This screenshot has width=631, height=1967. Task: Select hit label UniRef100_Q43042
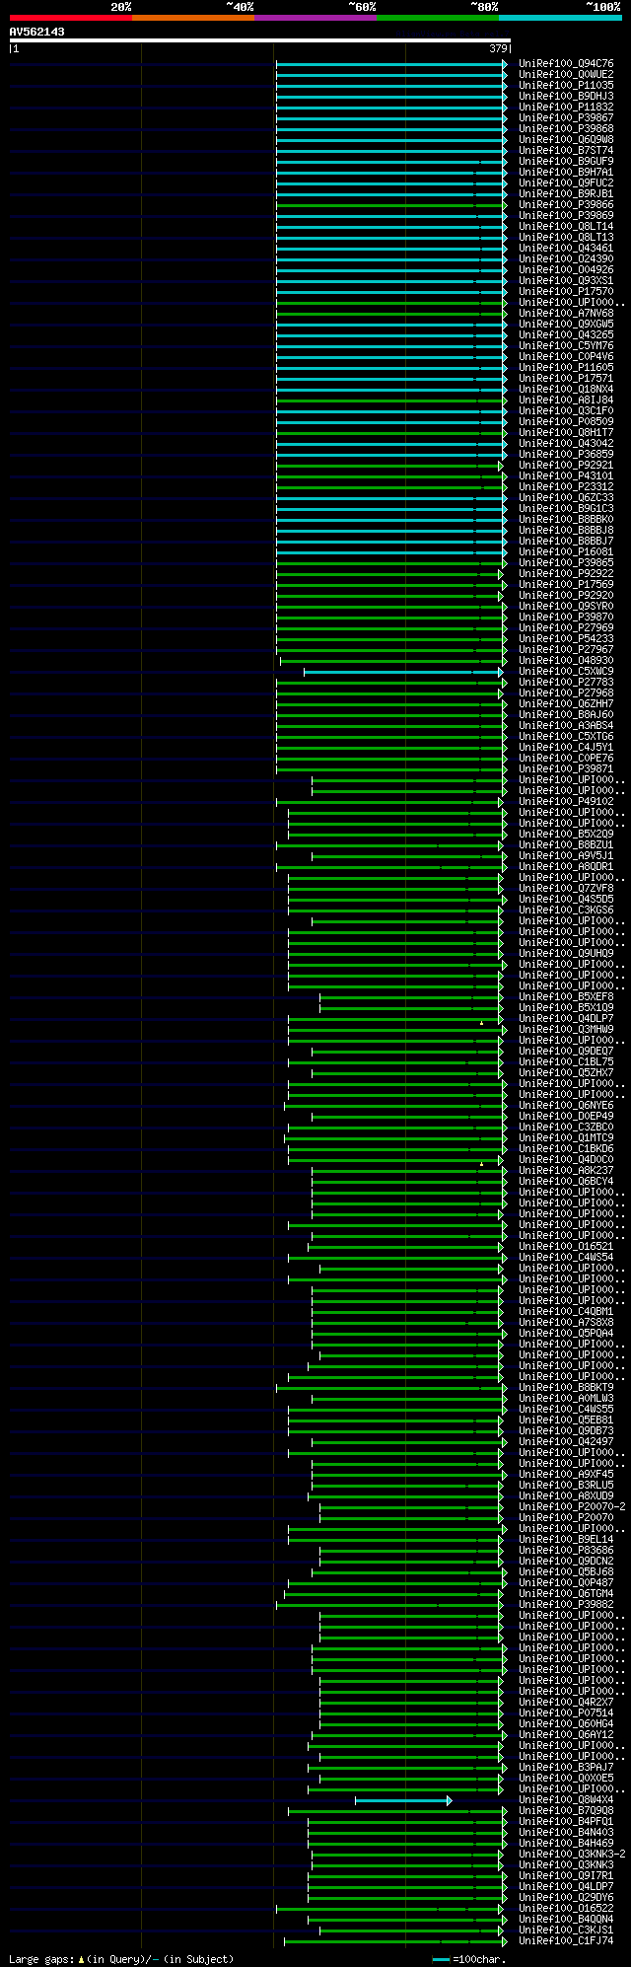coord(566,444)
